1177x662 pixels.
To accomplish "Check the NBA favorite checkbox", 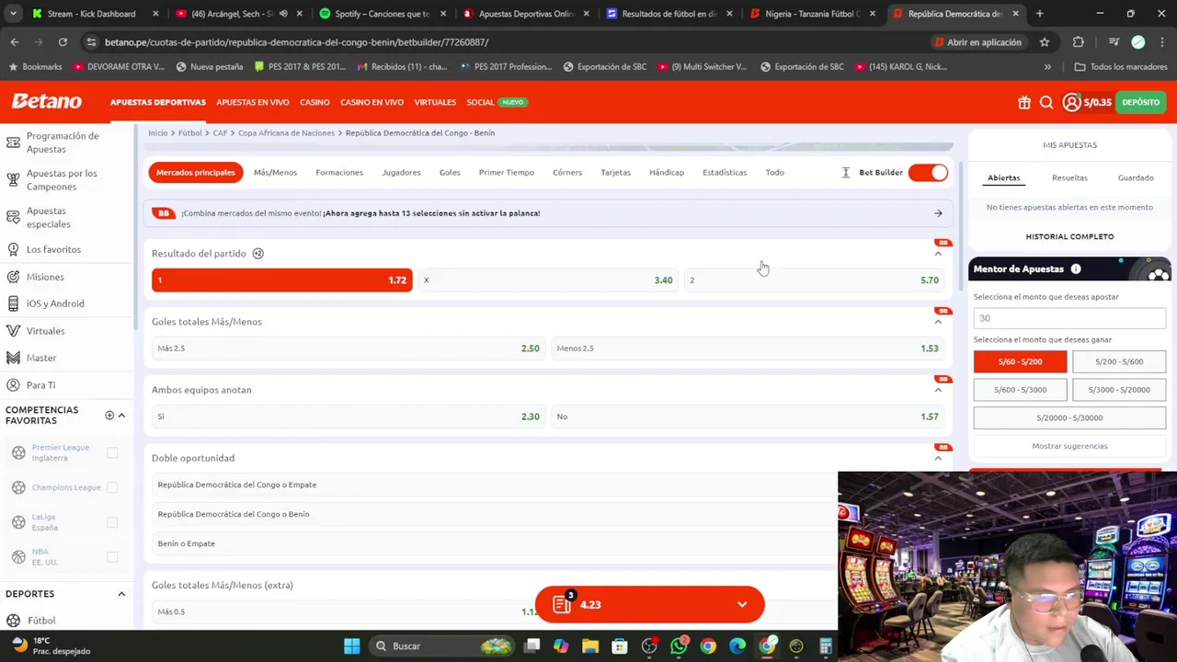I will tap(112, 557).
